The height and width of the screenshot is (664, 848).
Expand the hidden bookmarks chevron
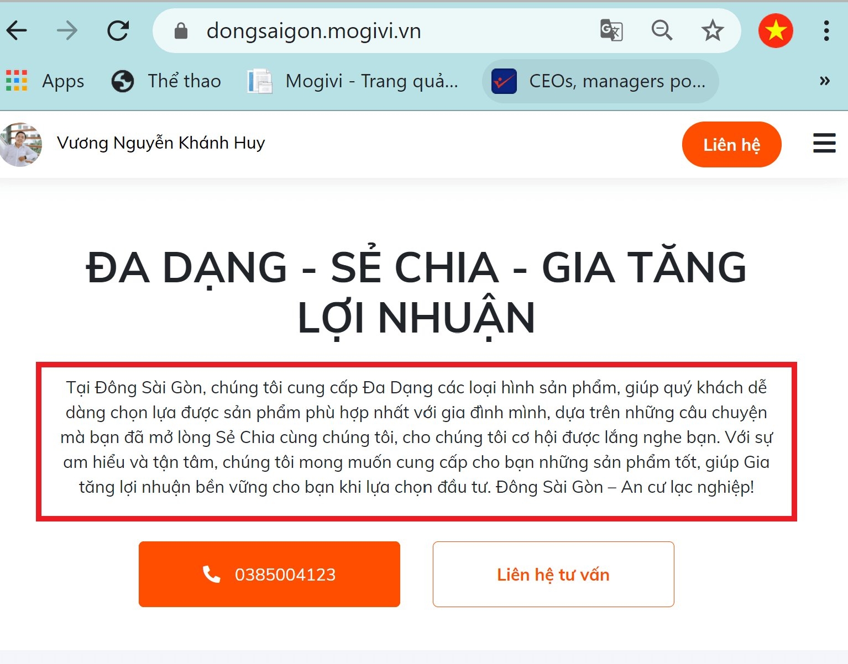(x=825, y=81)
